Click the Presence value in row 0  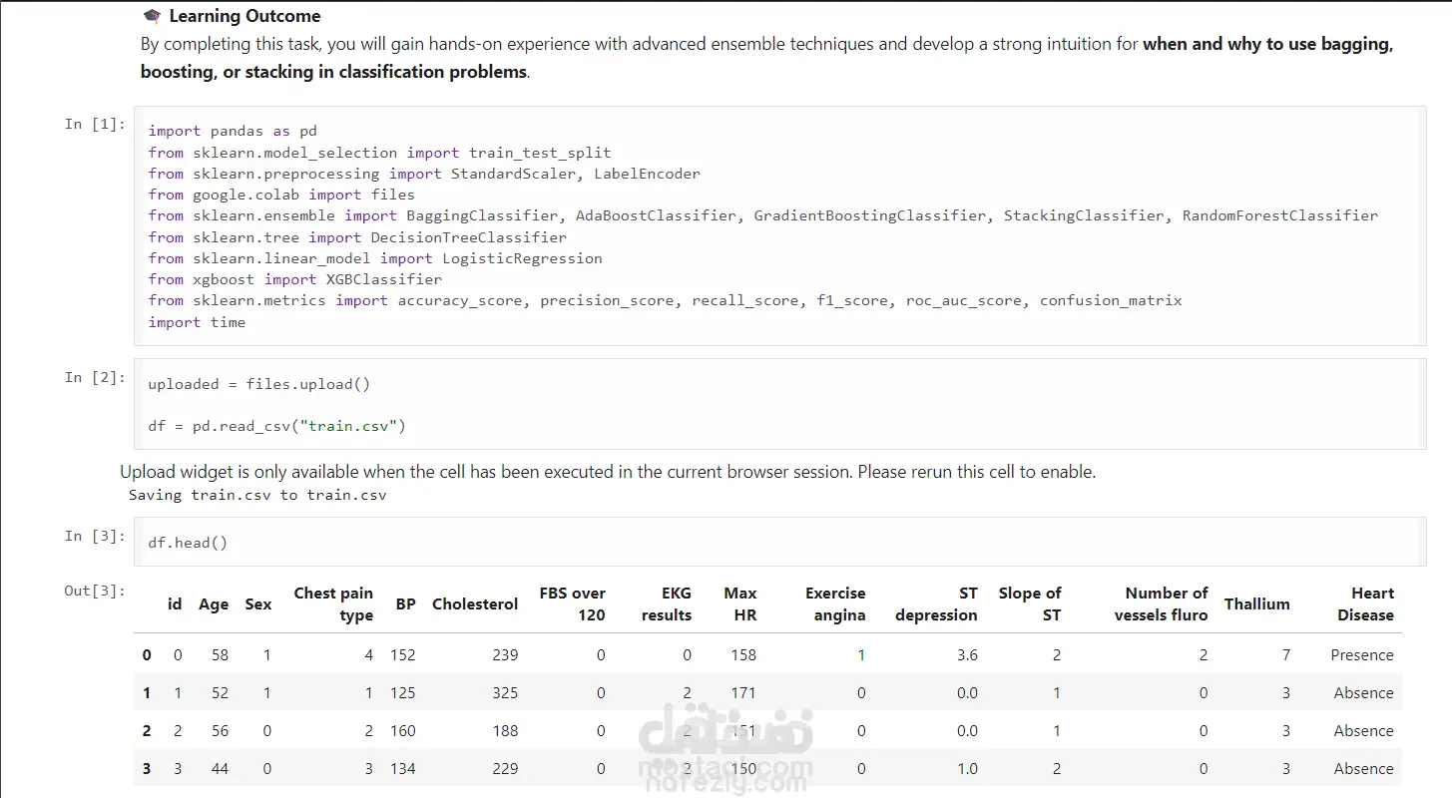(x=1361, y=655)
